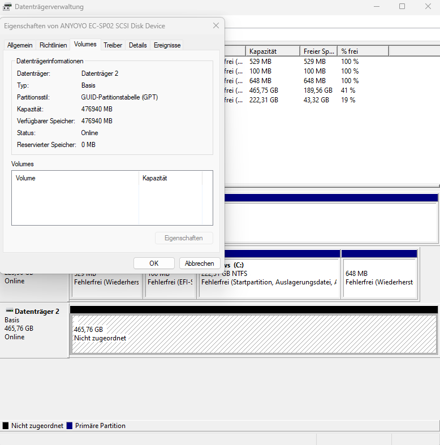Sort by % frei column header
The height and width of the screenshot is (445, 440).
pyautogui.click(x=363, y=51)
